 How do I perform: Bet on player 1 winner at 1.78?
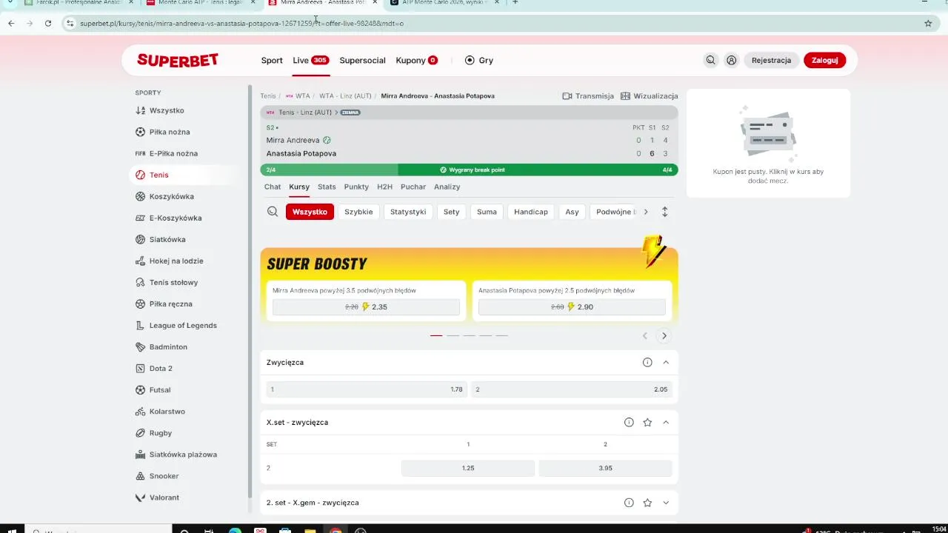tap(367, 389)
